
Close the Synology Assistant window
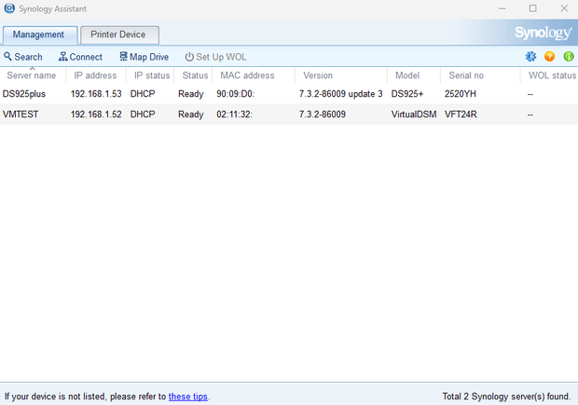[x=564, y=8]
